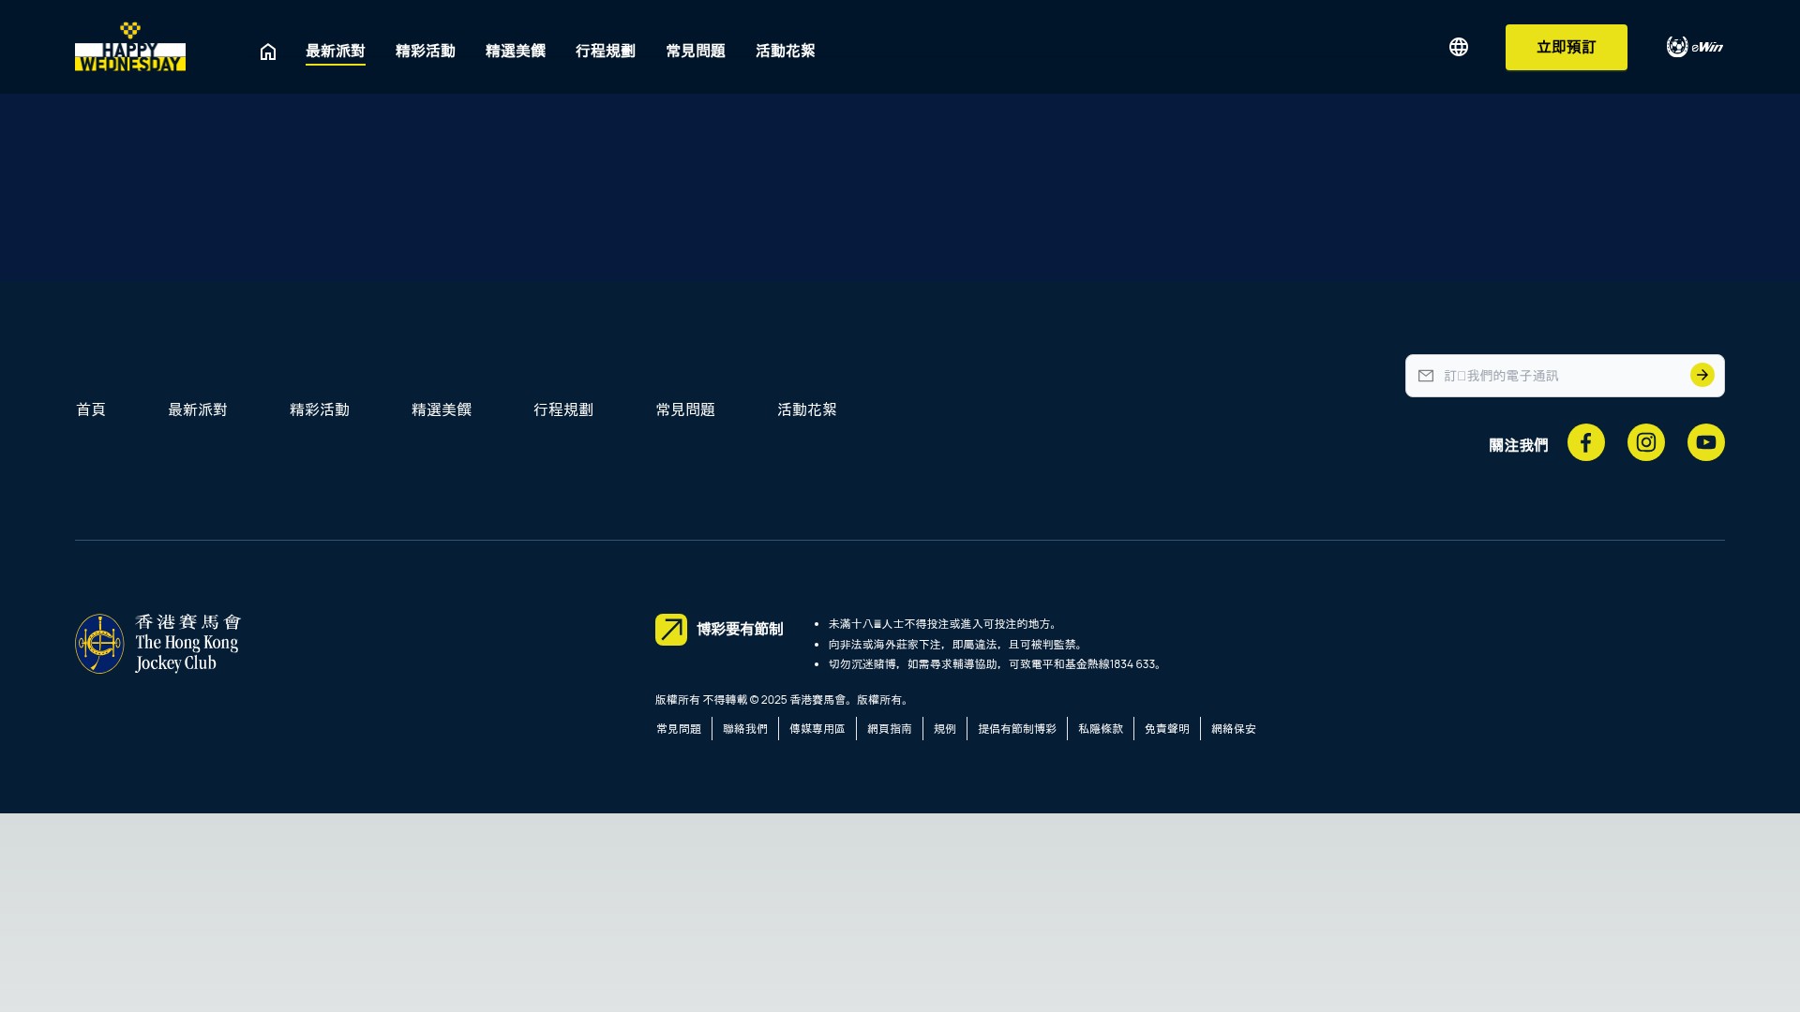Screen dimensions: 1800x1012
Task: Open 常見問題 in bottom legal links
Action: click(679, 729)
